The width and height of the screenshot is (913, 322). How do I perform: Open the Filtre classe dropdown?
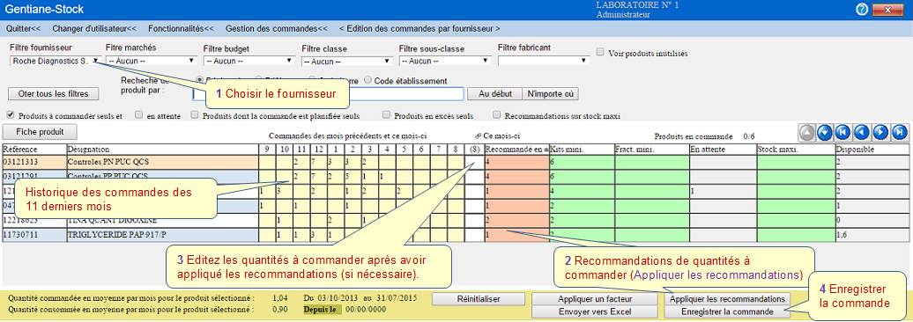point(347,61)
